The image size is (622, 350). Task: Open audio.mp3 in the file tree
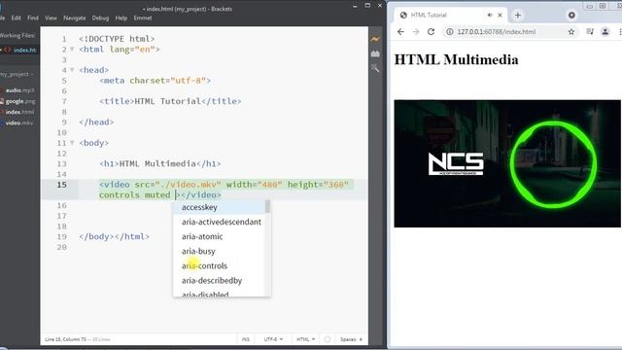pyautogui.click(x=19, y=90)
